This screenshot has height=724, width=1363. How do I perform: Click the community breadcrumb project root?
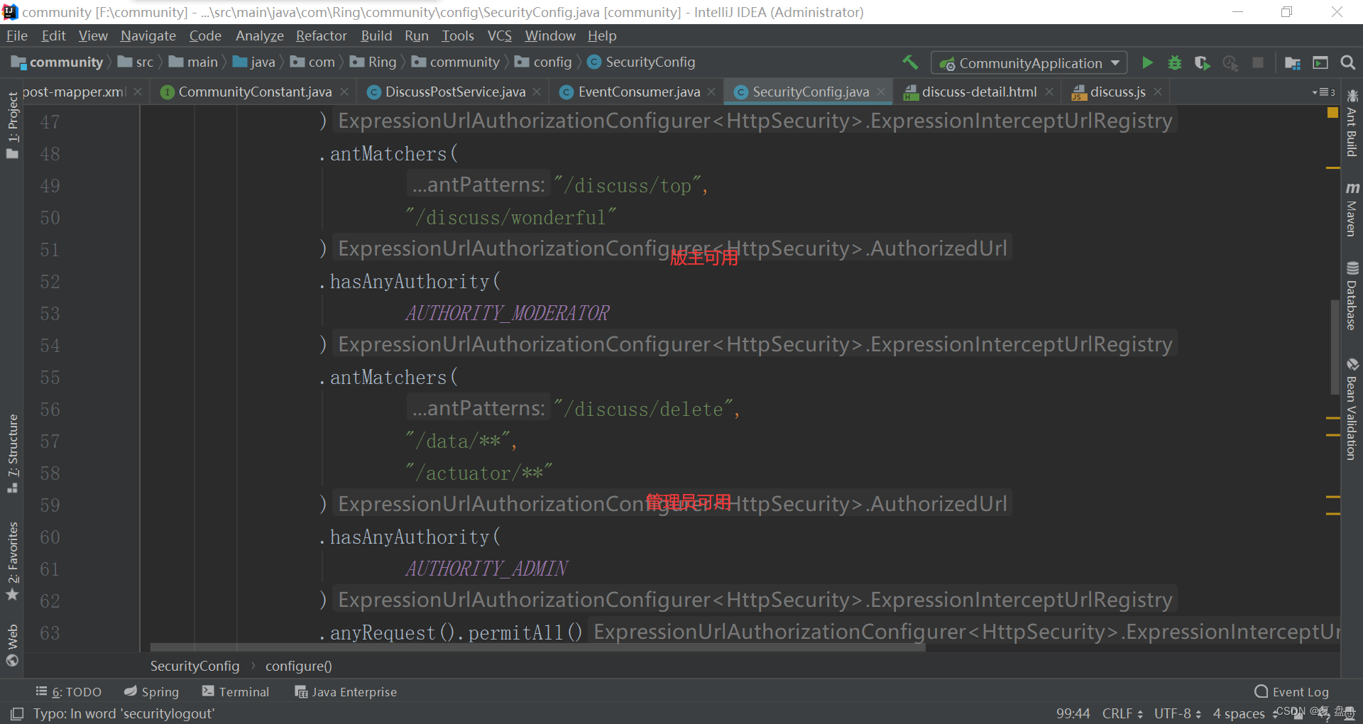point(58,62)
